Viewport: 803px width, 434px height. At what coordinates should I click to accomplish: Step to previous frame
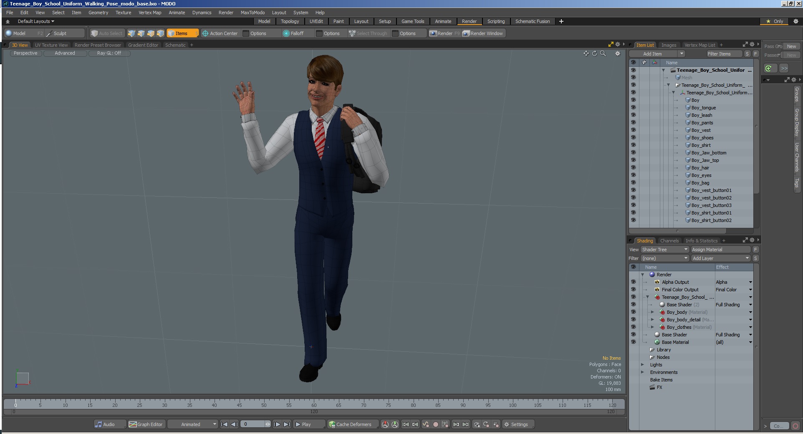pyautogui.click(x=235, y=424)
